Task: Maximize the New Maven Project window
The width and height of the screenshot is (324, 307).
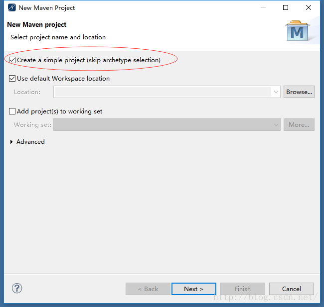Action: click(x=286, y=8)
